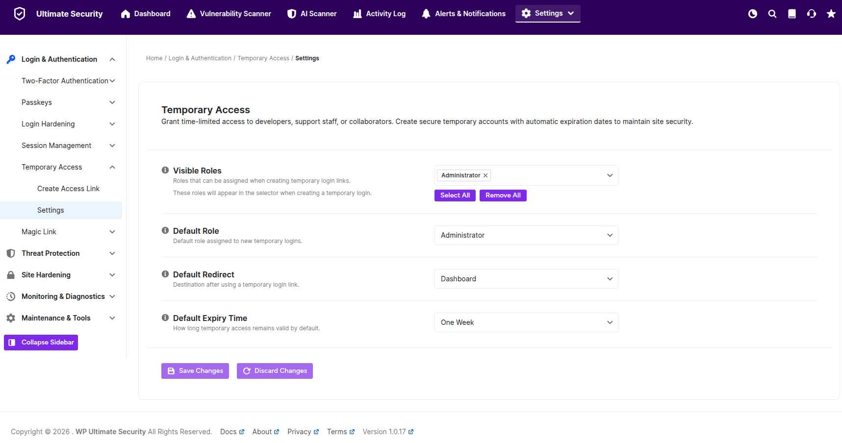This screenshot has width=842, height=443.
Task: Open the AI Scanner menu
Action: [x=312, y=14]
